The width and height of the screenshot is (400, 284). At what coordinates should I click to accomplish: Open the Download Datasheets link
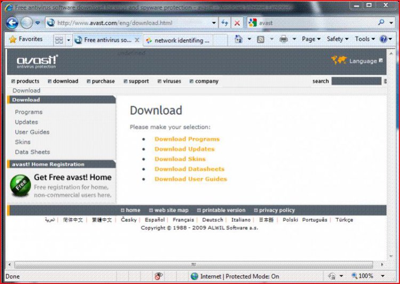(x=189, y=169)
